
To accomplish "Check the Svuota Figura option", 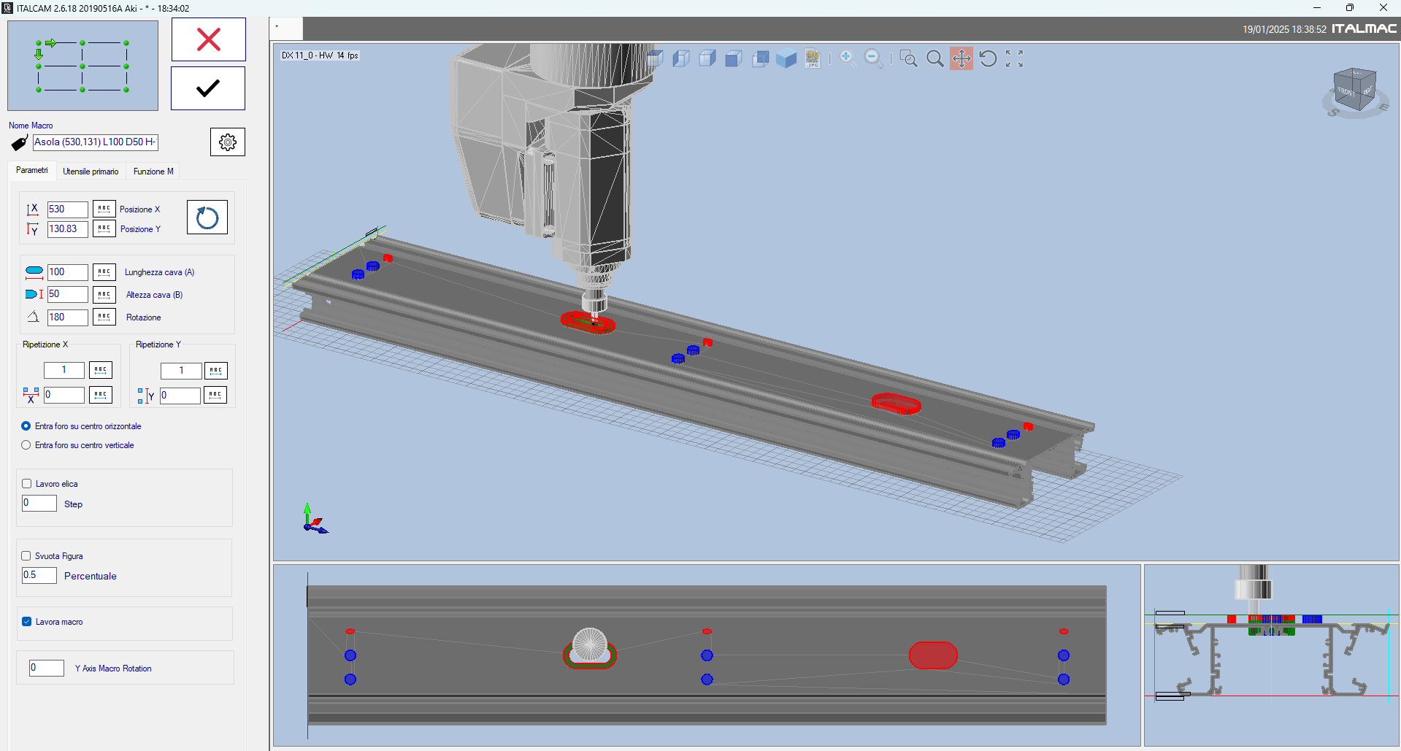I will click(x=27, y=556).
